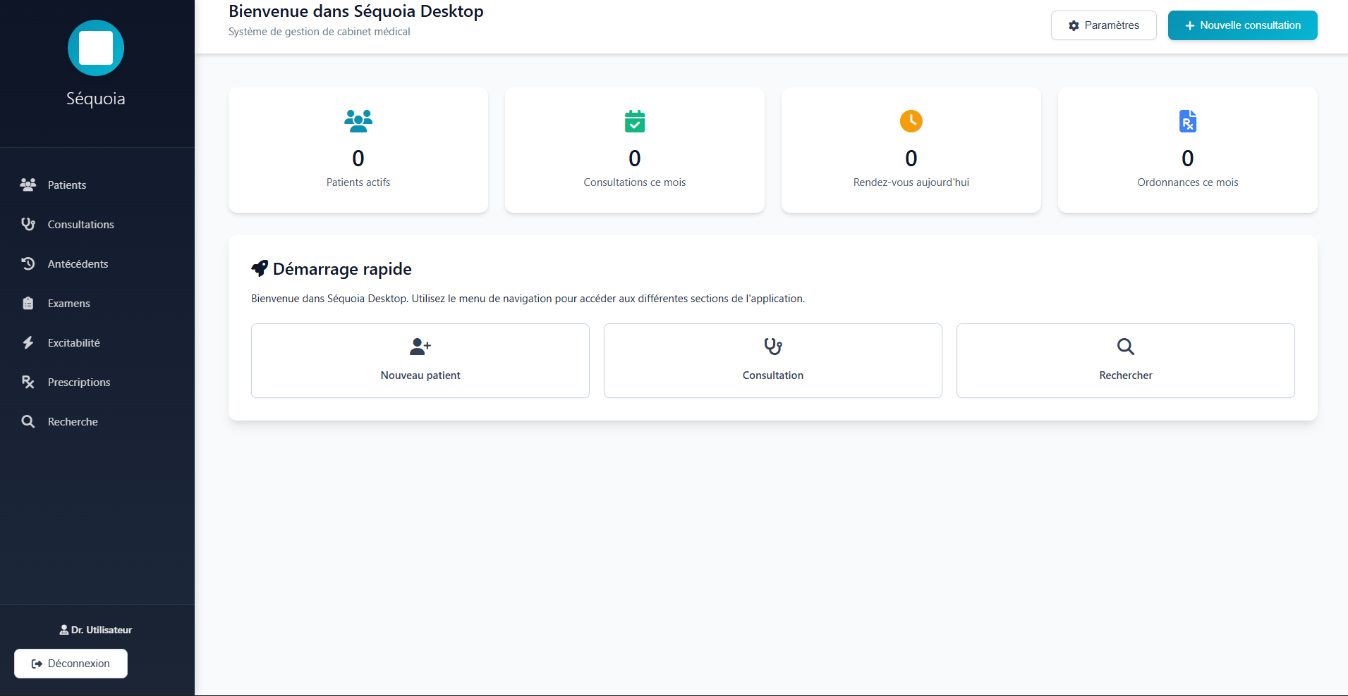Click the Dr. Utilisateur profile label
Viewport: 1348px width, 696px height.
(x=96, y=630)
